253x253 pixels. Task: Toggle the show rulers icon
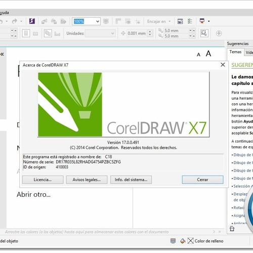(118, 21)
